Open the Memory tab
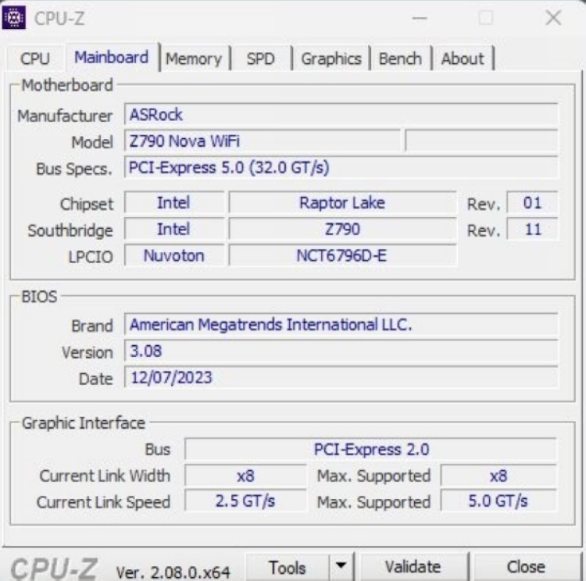Screen dimensions: 586x581 coord(194,59)
